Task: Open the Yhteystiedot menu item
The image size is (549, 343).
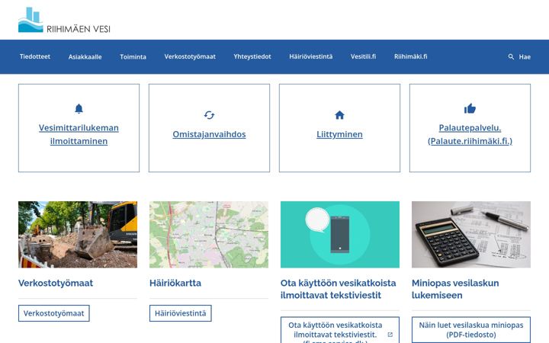Action: 252,56
